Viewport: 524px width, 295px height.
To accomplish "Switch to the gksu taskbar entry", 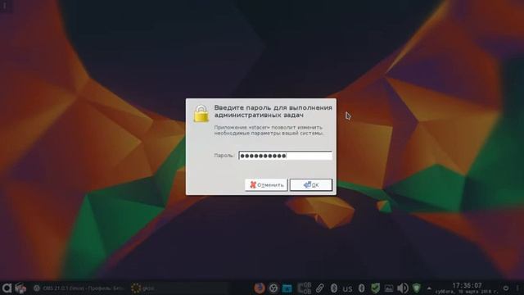I will tap(178, 288).
